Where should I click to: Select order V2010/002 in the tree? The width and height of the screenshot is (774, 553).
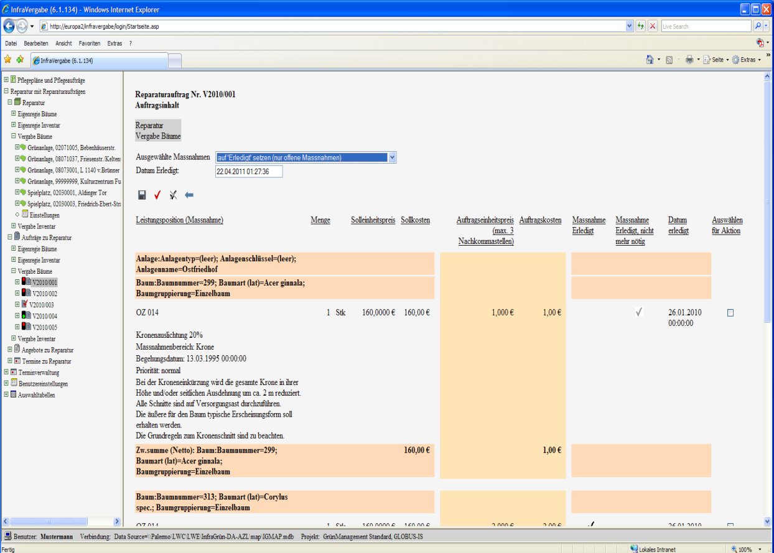tap(45, 294)
